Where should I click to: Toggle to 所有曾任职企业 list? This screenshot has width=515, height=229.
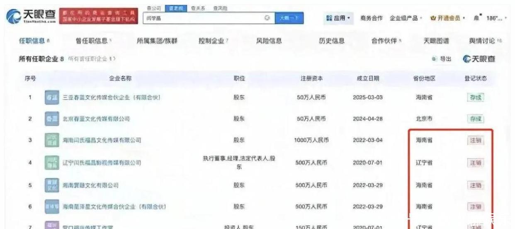92,59
